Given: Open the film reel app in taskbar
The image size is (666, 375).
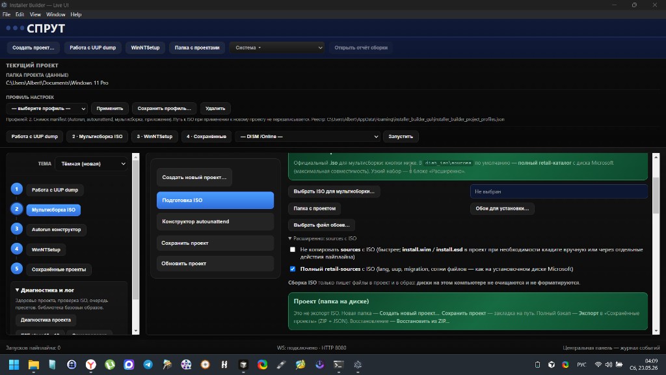Looking at the screenshot, I should [x=186, y=365].
